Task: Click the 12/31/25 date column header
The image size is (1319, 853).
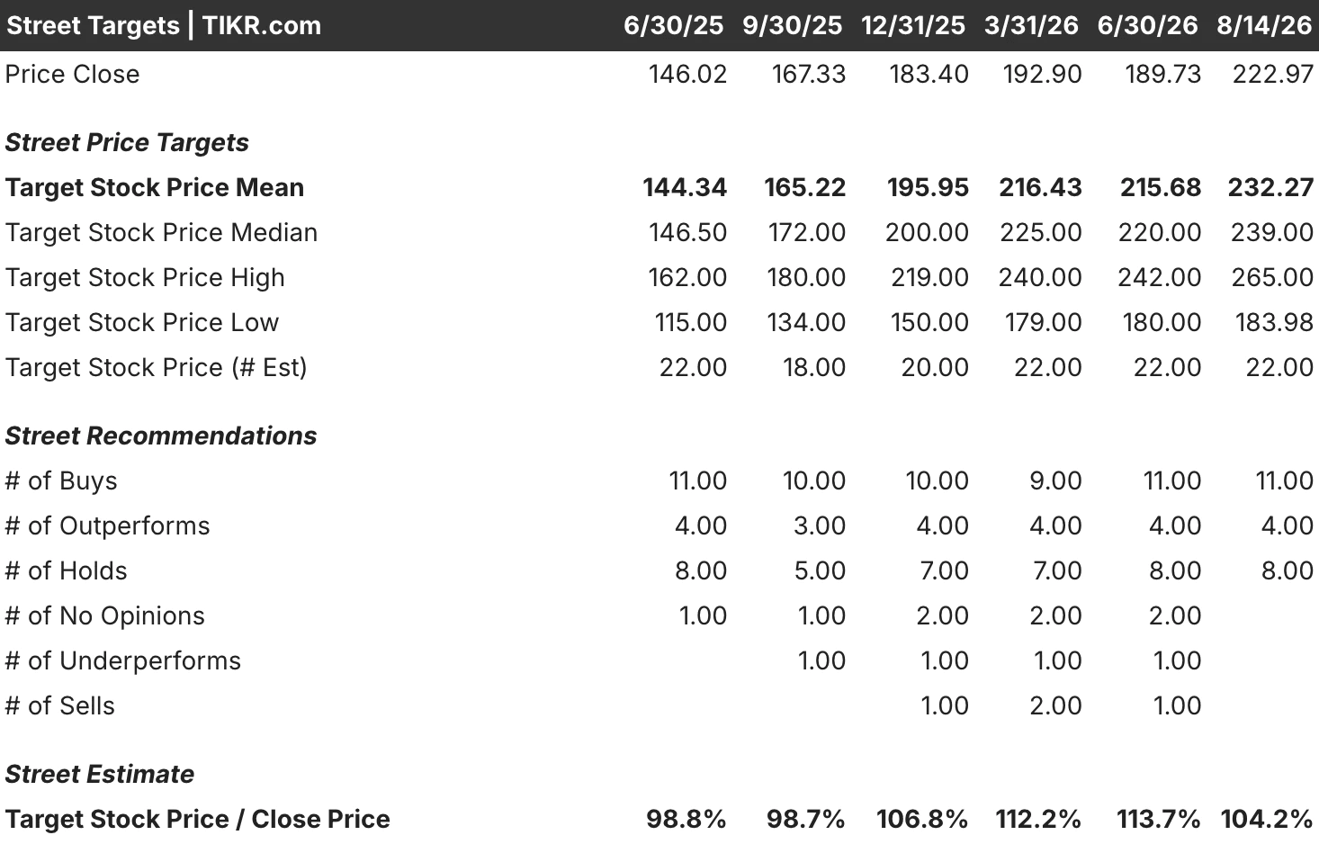Action: (x=913, y=25)
